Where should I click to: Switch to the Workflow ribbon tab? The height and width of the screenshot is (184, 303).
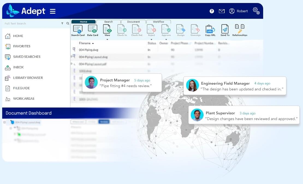point(158,22)
